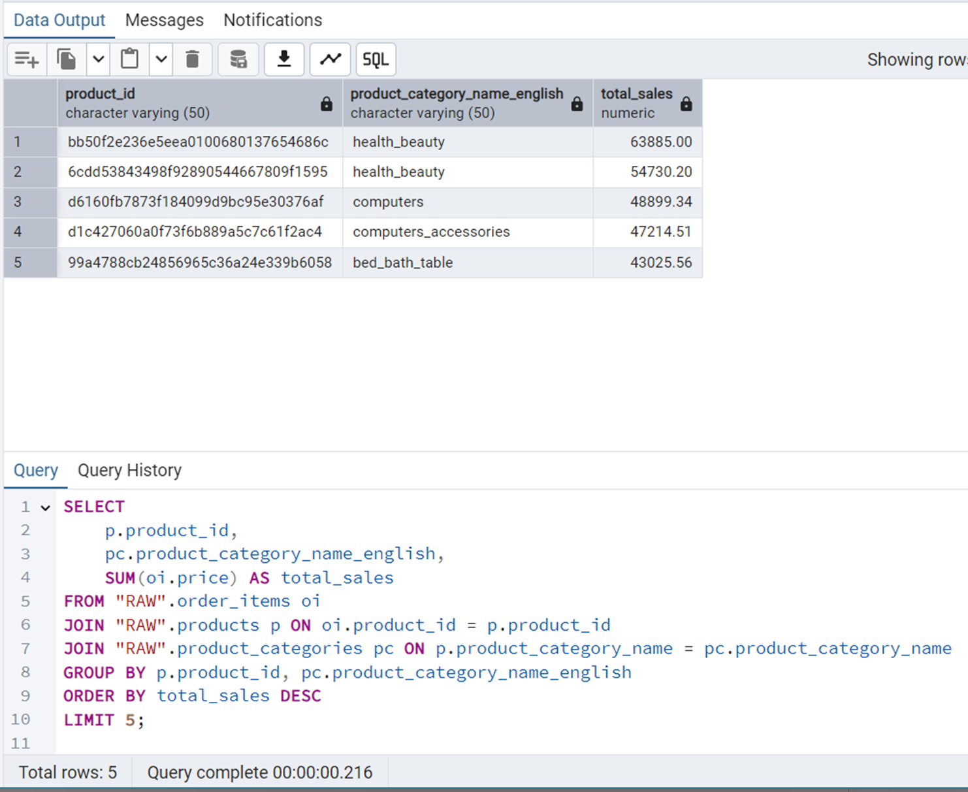Click the computers_accessories category cell
The image size is (968, 792).
[x=431, y=232]
